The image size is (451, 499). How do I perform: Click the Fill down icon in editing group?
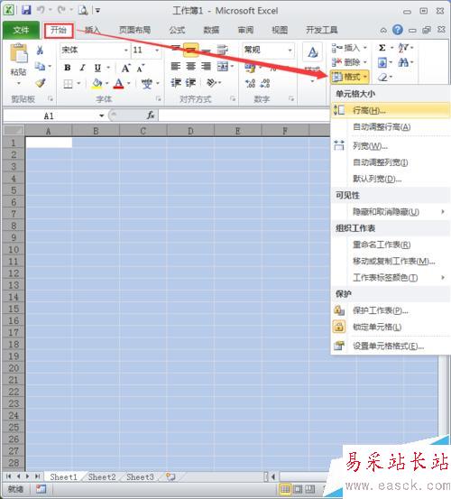pos(382,62)
